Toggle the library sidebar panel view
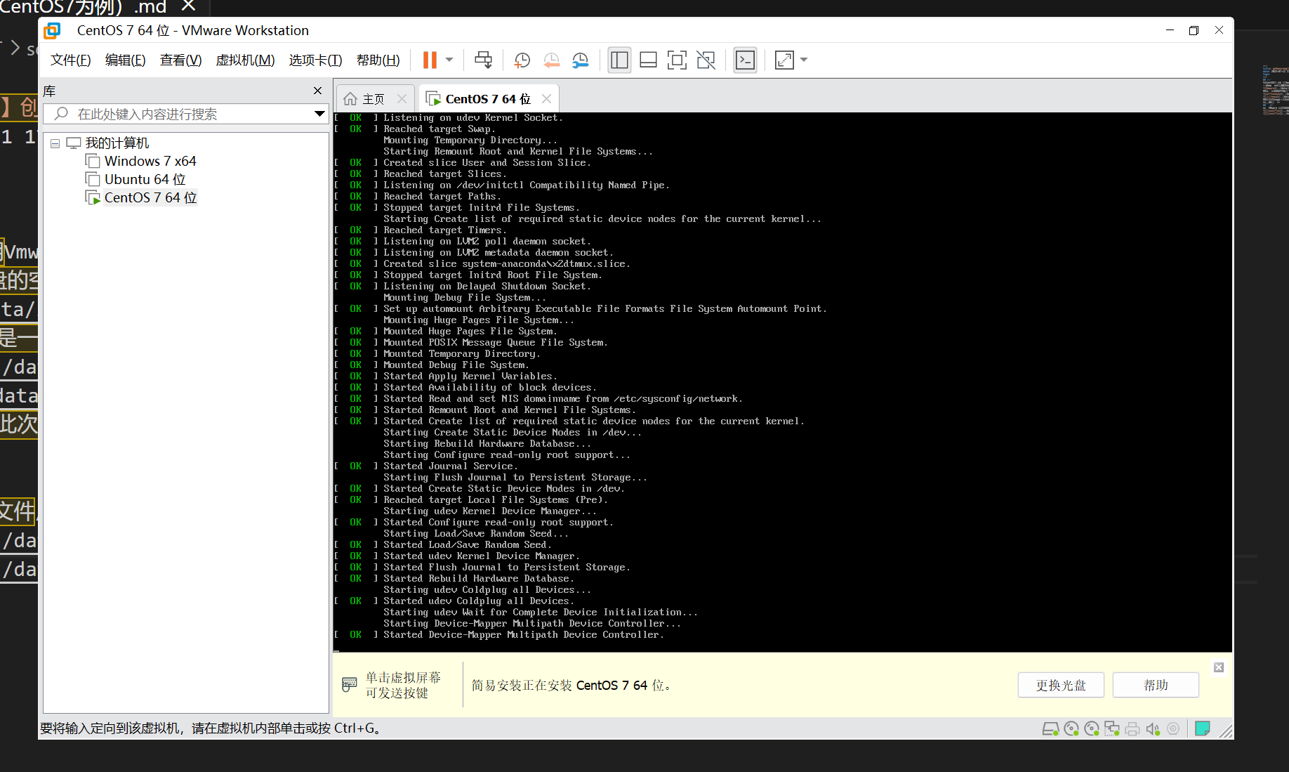This screenshot has width=1289, height=772. coord(619,60)
